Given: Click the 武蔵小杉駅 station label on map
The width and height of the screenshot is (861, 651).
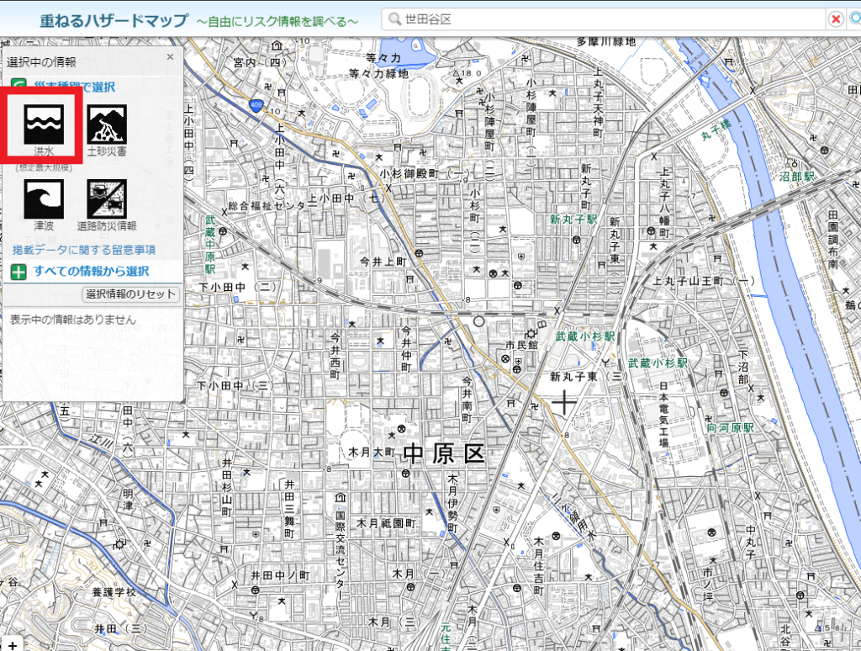Looking at the screenshot, I should [x=585, y=336].
